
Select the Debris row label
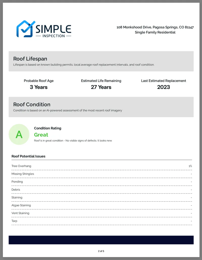(x=16, y=190)
